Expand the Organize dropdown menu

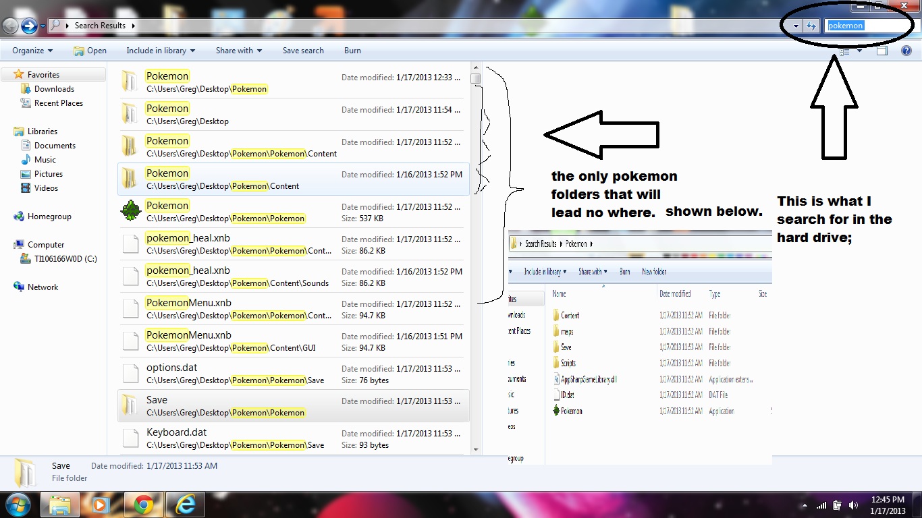pyautogui.click(x=32, y=51)
